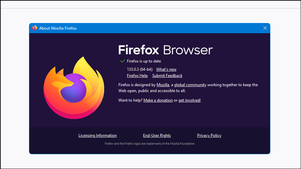
Task: Click the large Firefox logo image
Action: tap(74, 88)
